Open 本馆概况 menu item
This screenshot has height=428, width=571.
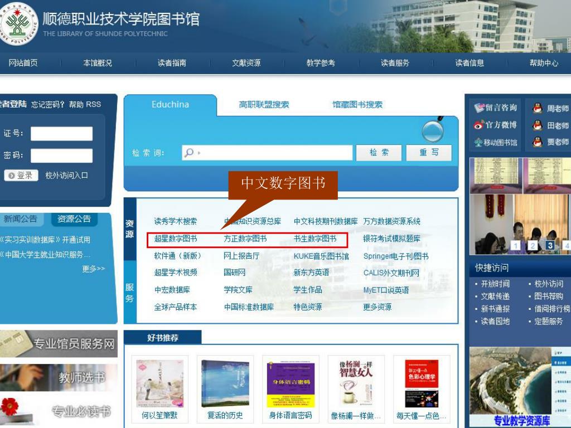pos(98,63)
